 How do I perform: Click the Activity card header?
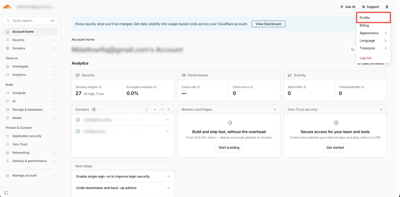tap(335, 75)
